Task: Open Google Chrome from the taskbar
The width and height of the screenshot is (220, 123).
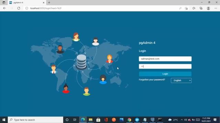Action: coord(129,120)
